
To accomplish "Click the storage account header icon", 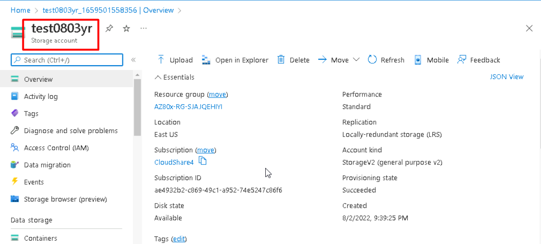I will pyautogui.click(x=17, y=32).
